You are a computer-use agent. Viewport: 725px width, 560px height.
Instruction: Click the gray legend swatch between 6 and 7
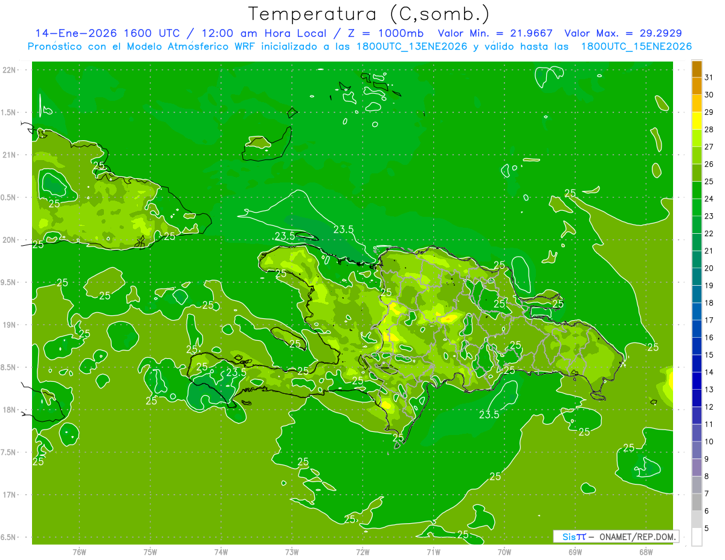coord(697,503)
